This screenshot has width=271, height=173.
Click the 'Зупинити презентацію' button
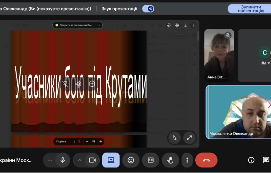click(x=251, y=9)
